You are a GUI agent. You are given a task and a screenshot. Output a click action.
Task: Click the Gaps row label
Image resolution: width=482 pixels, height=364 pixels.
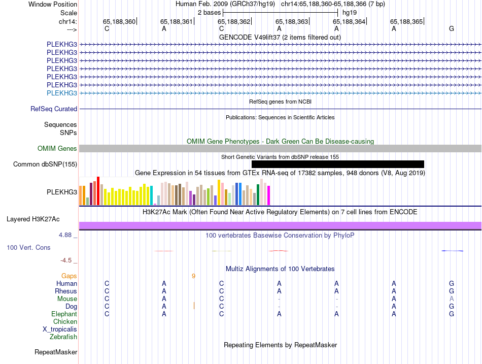69,276
